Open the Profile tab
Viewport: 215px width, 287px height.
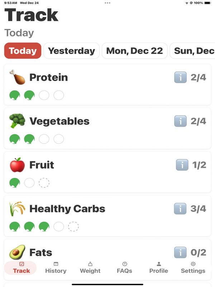(x=159, y=268)
